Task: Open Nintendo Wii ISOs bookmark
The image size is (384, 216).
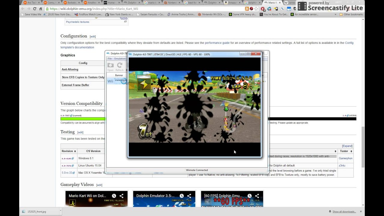Action: [x=212, y=14]
